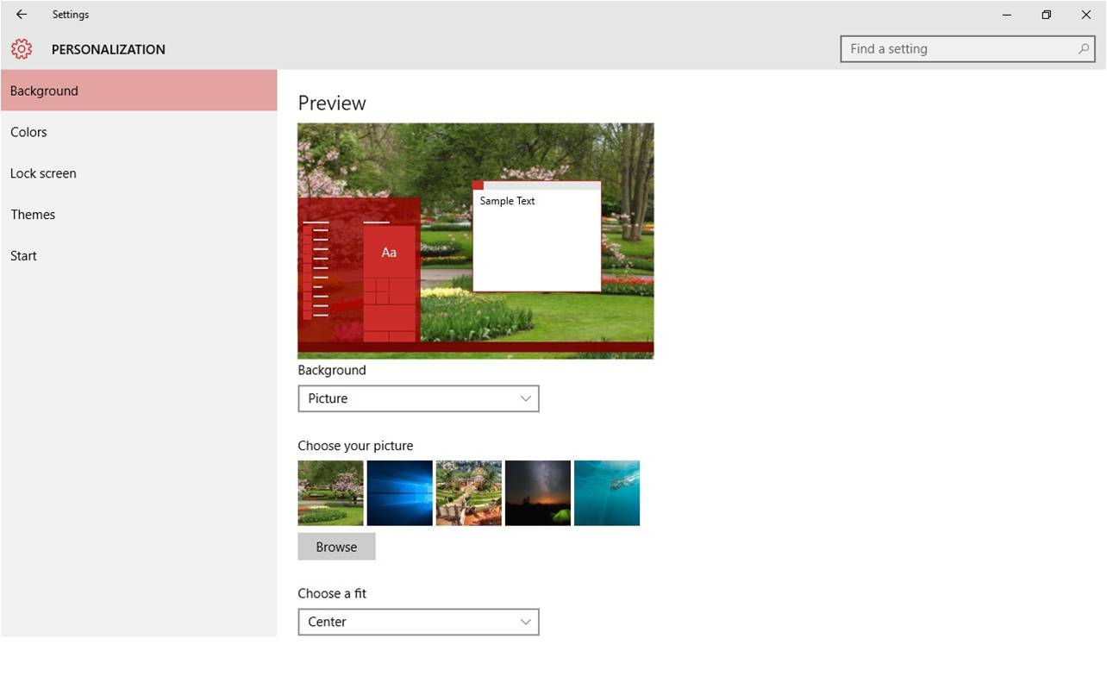Select the underwater diver picture thumbnail
The height and width of the screenshot is (689, 1107).
(607, 492)
